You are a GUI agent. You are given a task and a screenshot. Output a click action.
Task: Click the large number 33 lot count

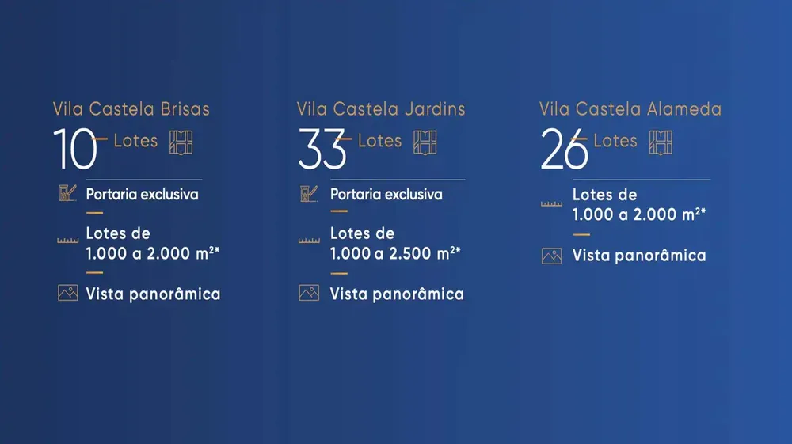point(322,148)
